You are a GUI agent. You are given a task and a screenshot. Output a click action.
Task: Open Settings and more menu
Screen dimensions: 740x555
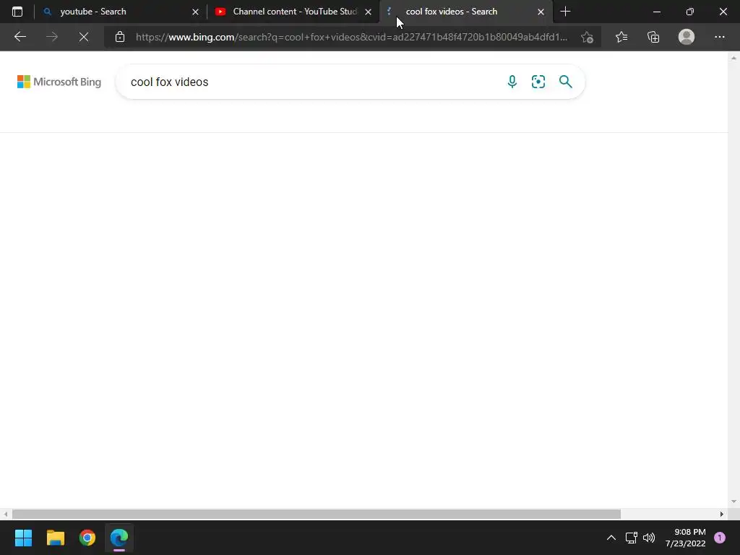[719, 37]
